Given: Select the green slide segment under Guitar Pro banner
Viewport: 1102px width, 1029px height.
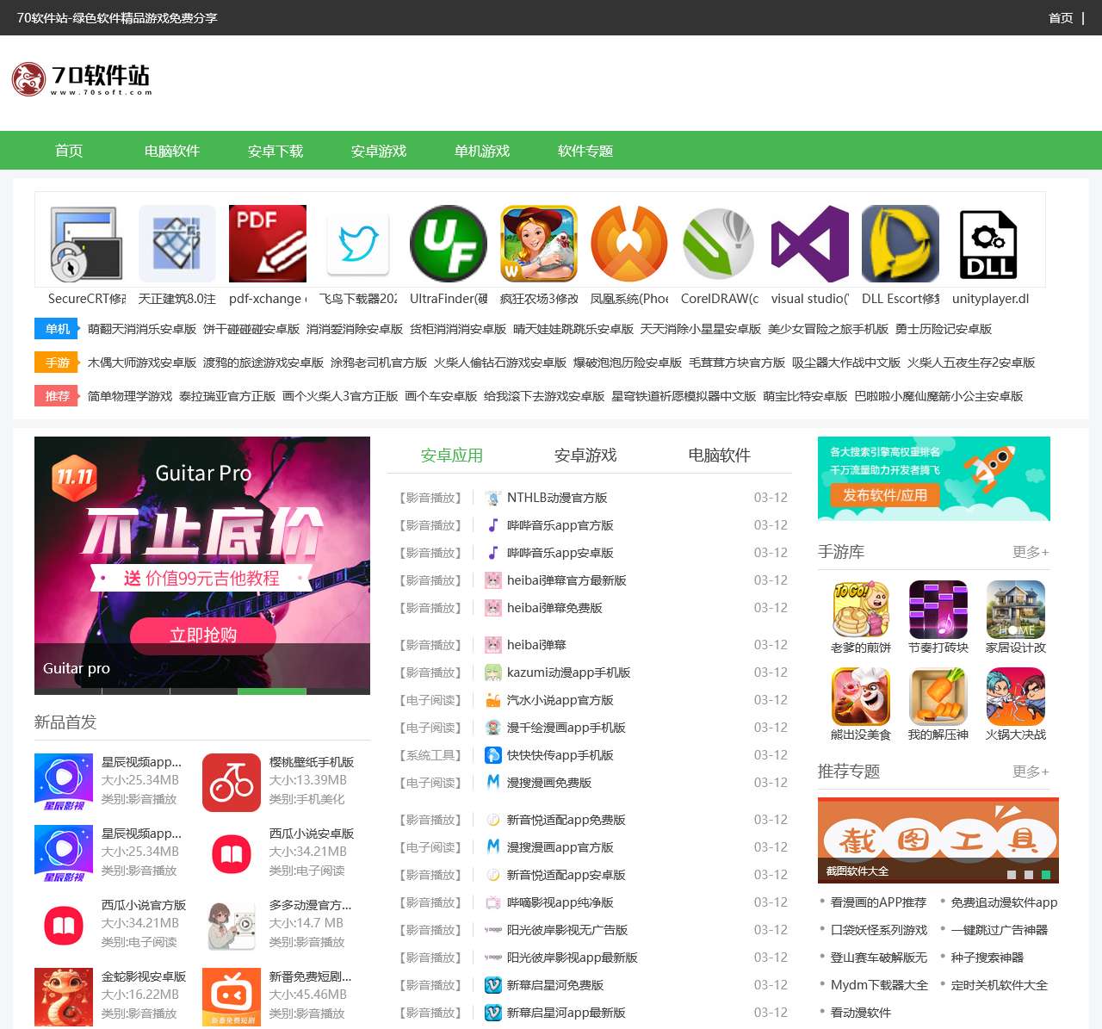Looking at the screenshot, I should pos(271,691).
